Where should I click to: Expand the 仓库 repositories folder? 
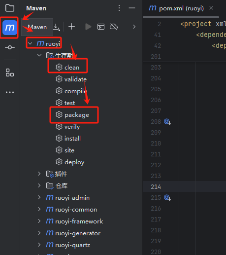39,185
